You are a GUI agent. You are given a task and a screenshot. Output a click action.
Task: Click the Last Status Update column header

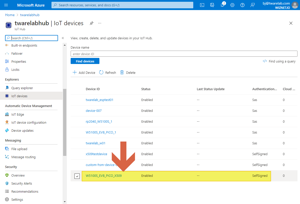pyautogui.click(x=211, y=89)
